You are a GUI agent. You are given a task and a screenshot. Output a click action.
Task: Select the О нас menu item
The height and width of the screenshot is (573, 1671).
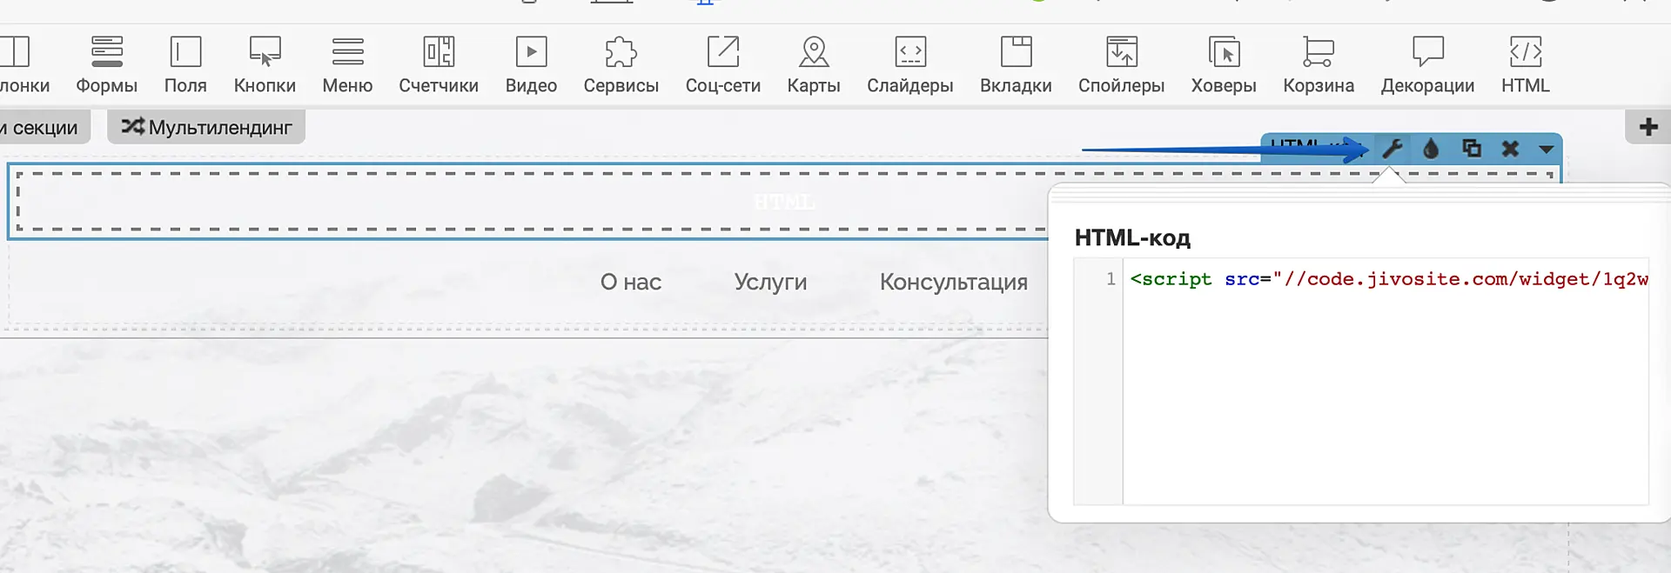tap(631, 282)
